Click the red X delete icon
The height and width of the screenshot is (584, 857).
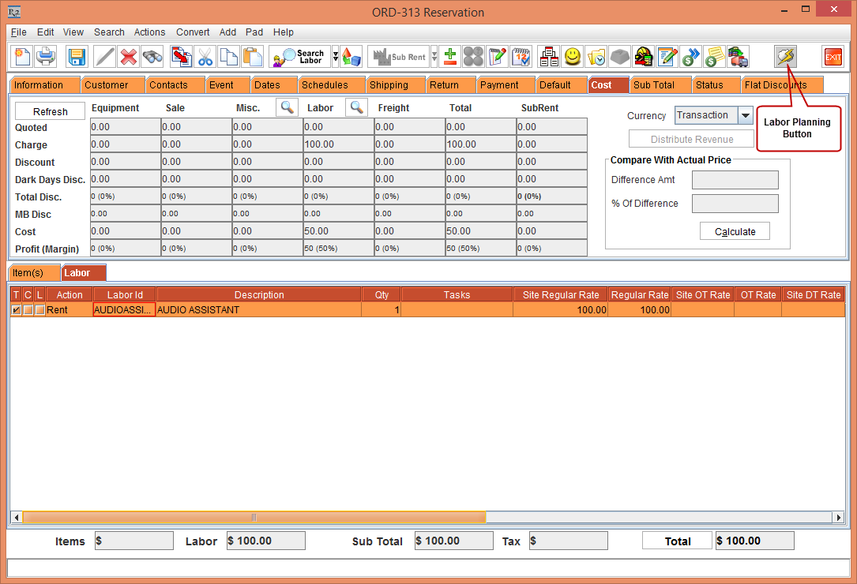[x=129, y=57]
